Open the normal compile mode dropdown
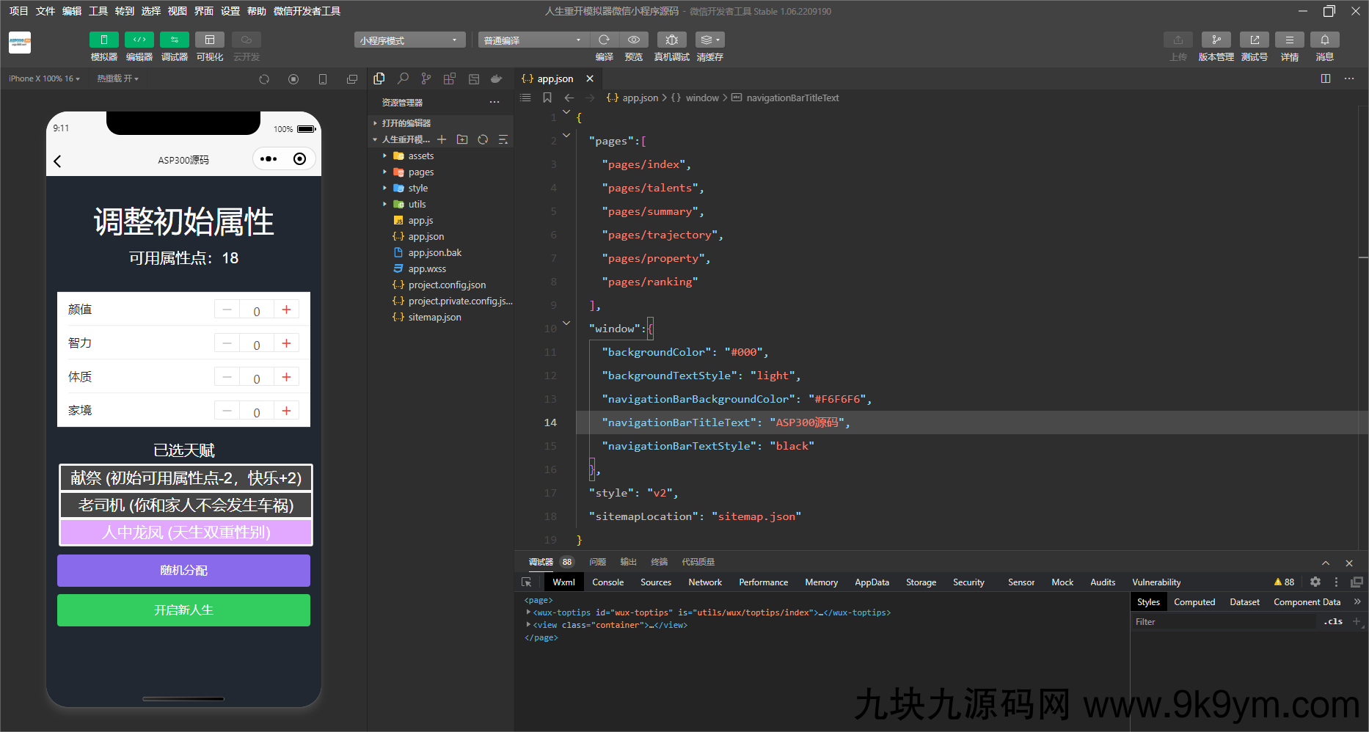The height and width of the screenshot is (732, 1369). (533, 40)
